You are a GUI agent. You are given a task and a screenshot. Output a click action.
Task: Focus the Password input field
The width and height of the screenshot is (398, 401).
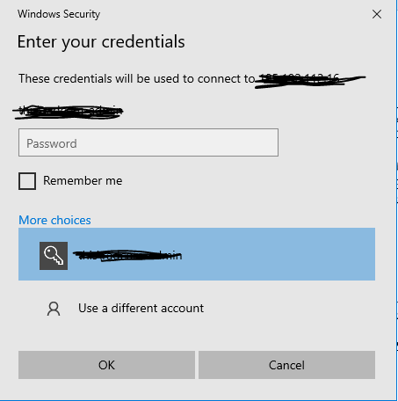click(148, 142)
